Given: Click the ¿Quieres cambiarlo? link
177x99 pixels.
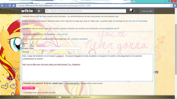Looking at the screenshot, I should 80,39.
